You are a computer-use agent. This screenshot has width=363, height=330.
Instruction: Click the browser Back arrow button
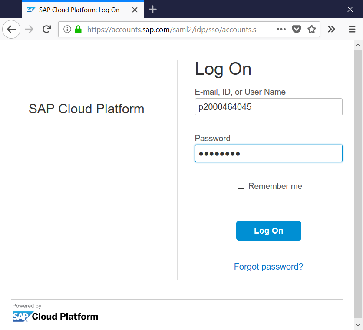(11, 30)
